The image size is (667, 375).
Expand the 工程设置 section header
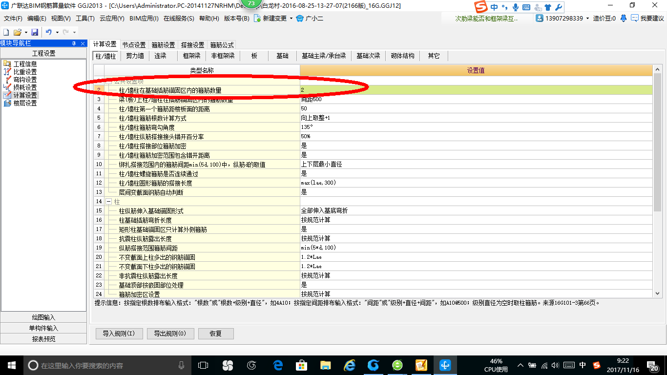click(43, 53)
